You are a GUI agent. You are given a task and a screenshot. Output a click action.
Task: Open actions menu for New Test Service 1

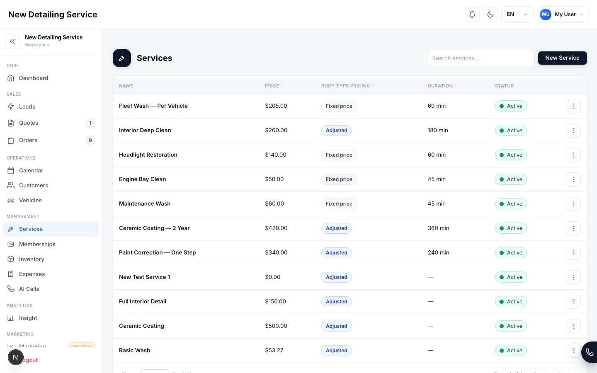tap(574, 277)
